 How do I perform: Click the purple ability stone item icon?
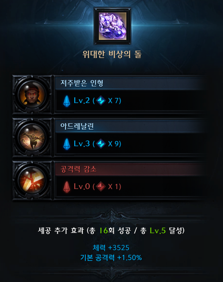[x=112, y=26]
